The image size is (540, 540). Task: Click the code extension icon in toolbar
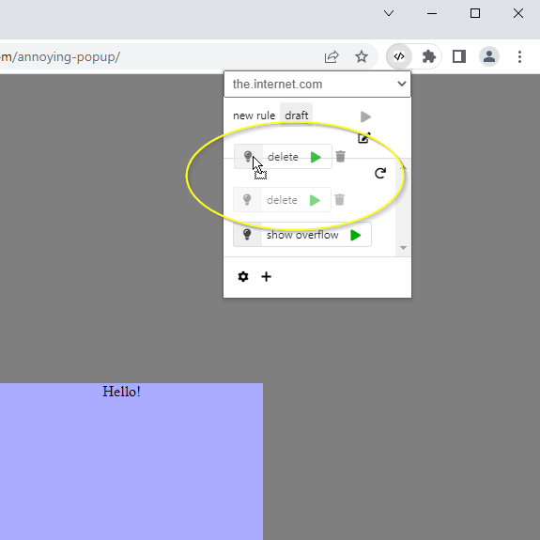[x=399, y=56]
